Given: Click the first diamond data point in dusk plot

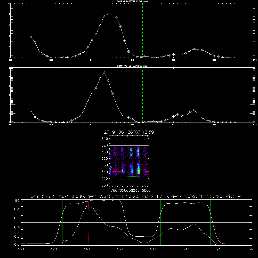Looking at the screenshot, I should click(x=31, y=111).
